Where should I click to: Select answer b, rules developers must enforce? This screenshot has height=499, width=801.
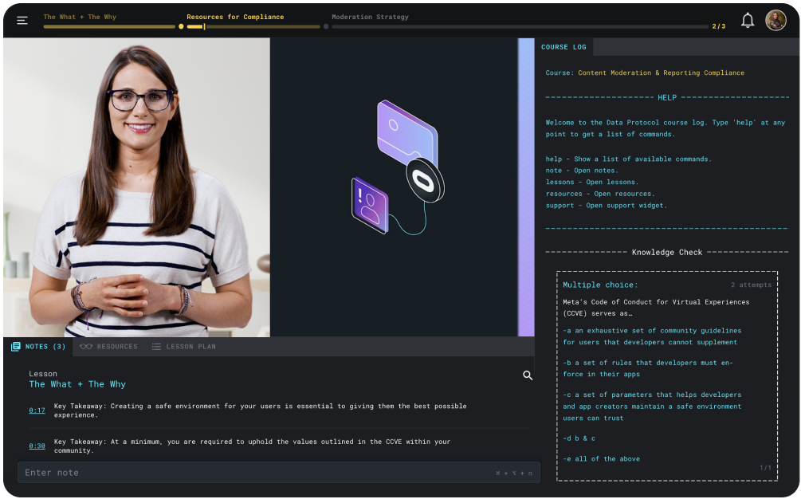click(647, 368)
